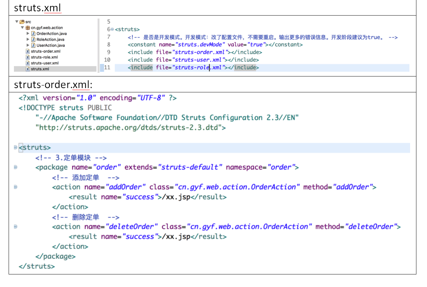
Task: Click the method="deleteOrder" attribute
Action: (x=356, y=227)
